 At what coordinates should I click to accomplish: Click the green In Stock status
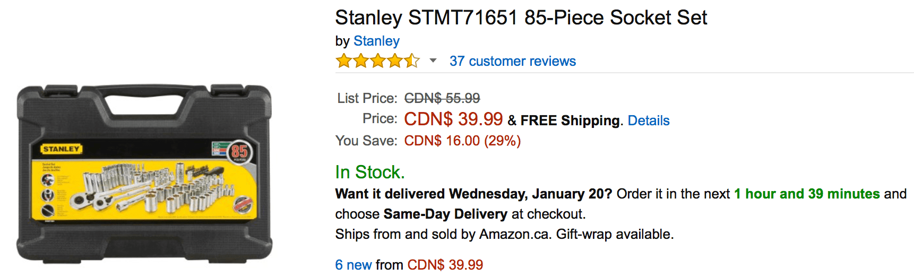(370, 172)
